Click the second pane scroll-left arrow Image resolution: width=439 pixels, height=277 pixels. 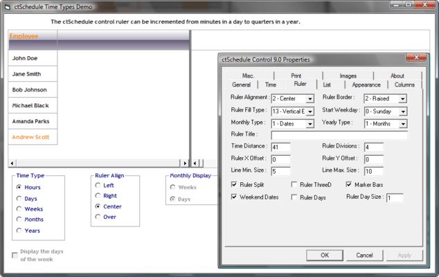(x=195, y=163)
